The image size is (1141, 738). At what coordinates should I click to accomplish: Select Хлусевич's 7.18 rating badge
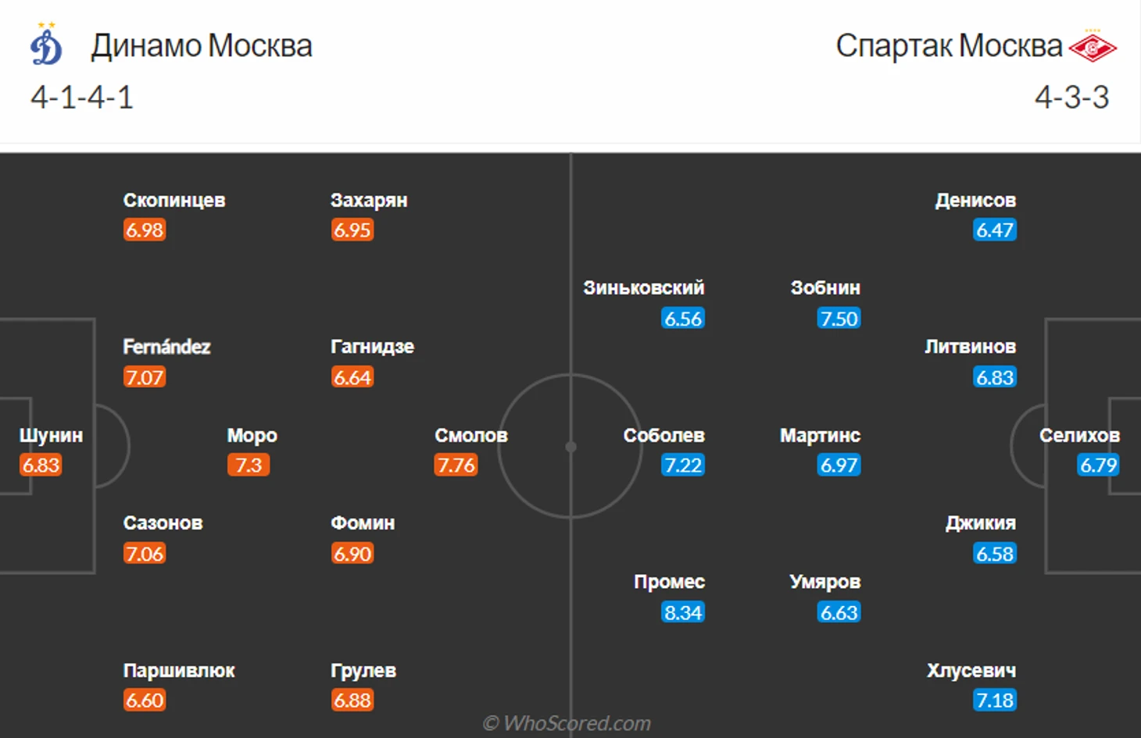(995, 701)
